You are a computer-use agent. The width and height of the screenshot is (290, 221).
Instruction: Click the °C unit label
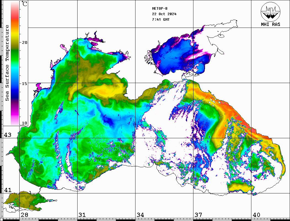[24, 4]
